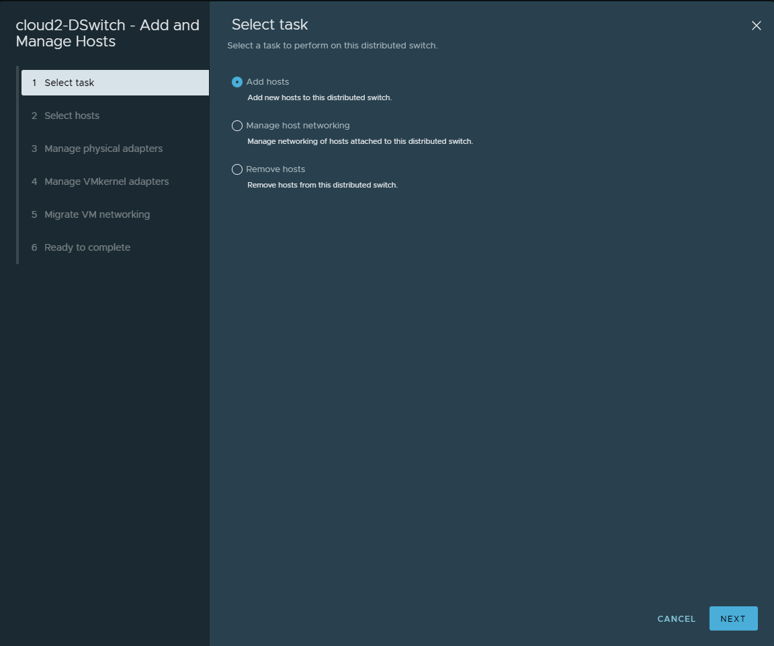774x646 pixels.
Task: Click the 'Select task' page heading
Action: 269,25
